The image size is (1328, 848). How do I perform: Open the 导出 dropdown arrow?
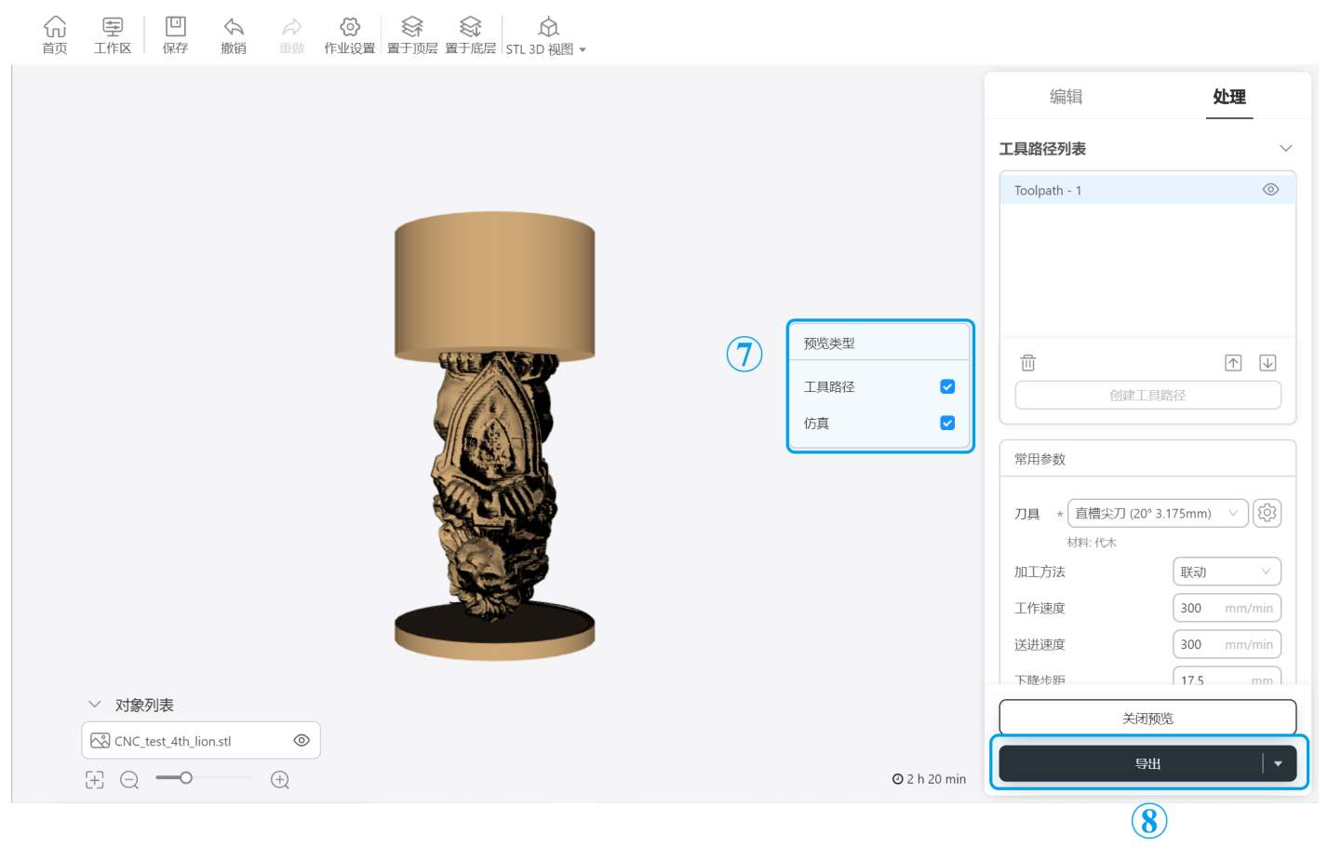coord(1279,763)
